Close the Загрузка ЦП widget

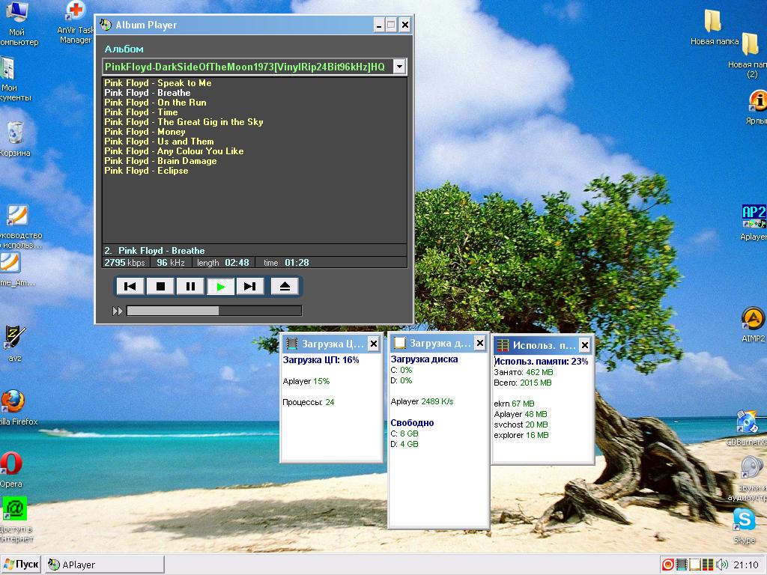point(373,344)
